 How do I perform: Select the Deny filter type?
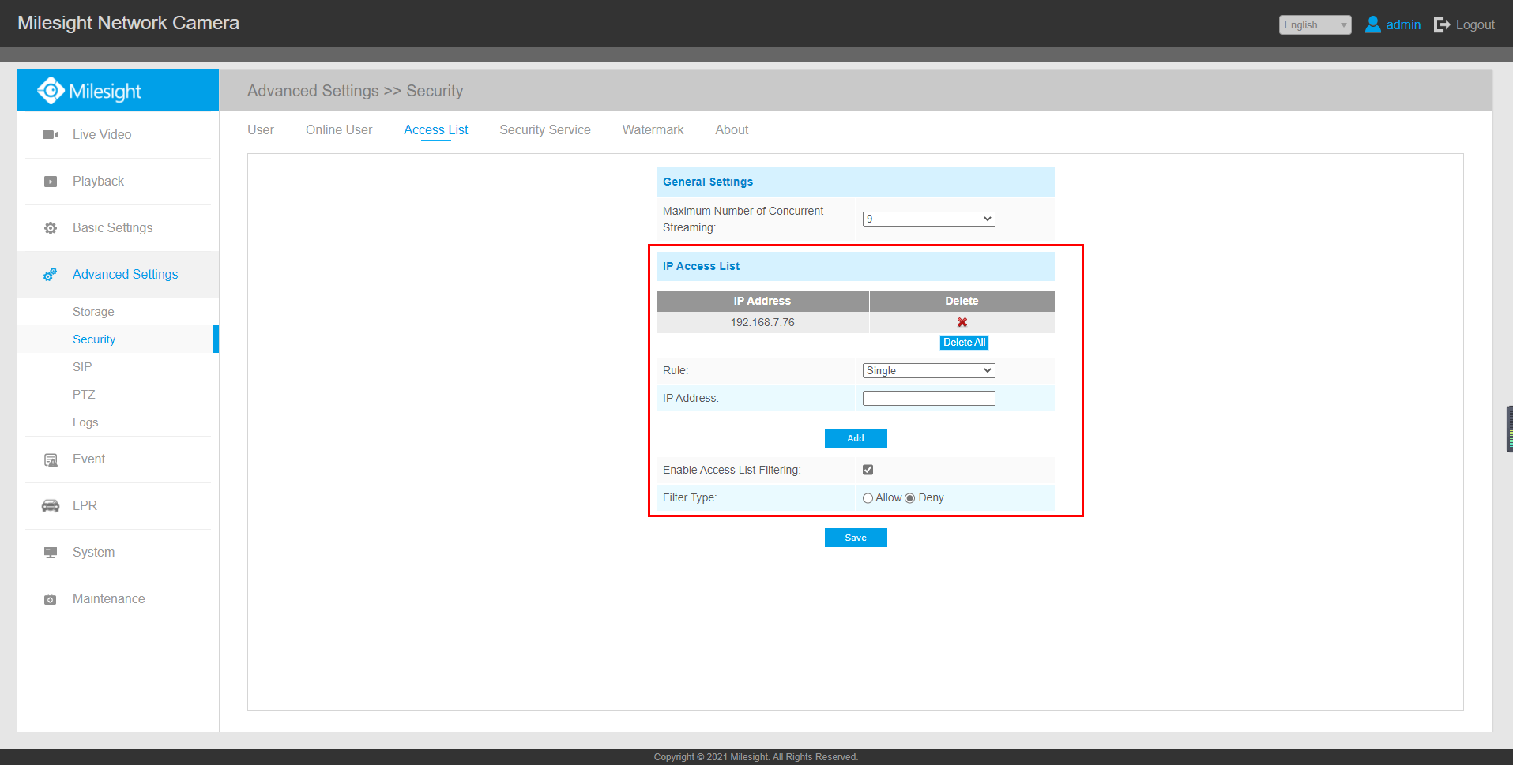click(x=910, y=498)
